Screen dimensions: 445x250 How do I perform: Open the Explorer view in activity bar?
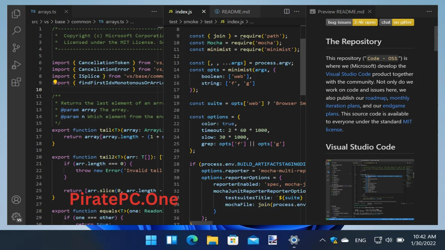(16, 14)
